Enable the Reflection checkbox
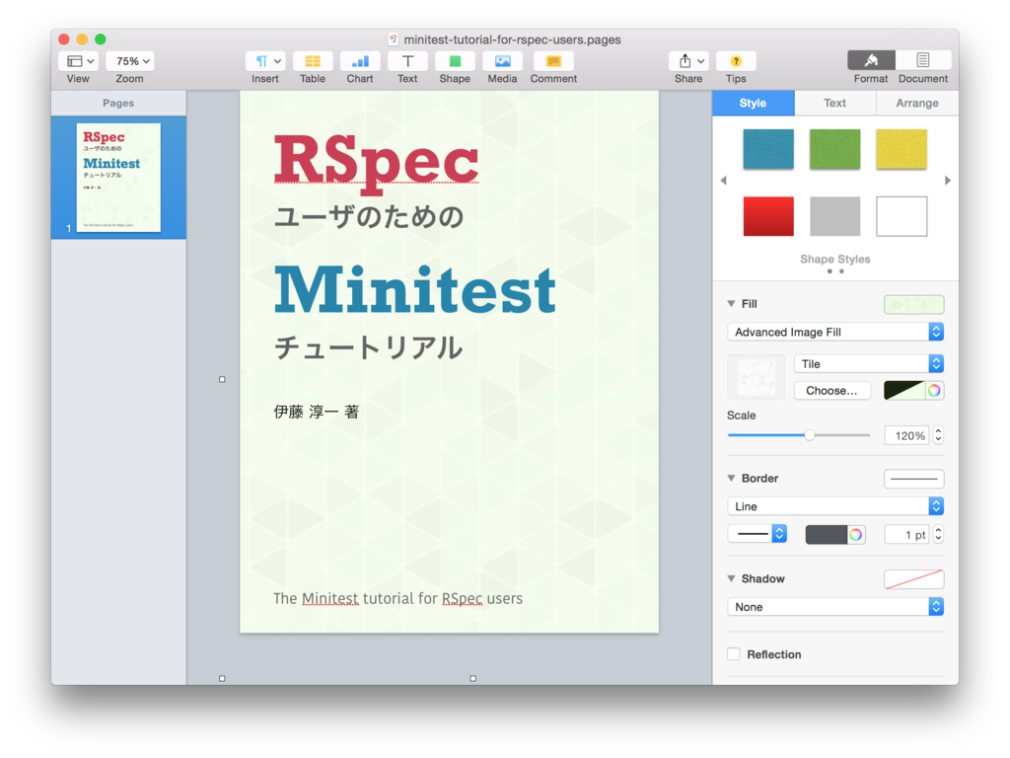Screen dimensions: 1010x758 pyautogui.click(x=734, y=654)
